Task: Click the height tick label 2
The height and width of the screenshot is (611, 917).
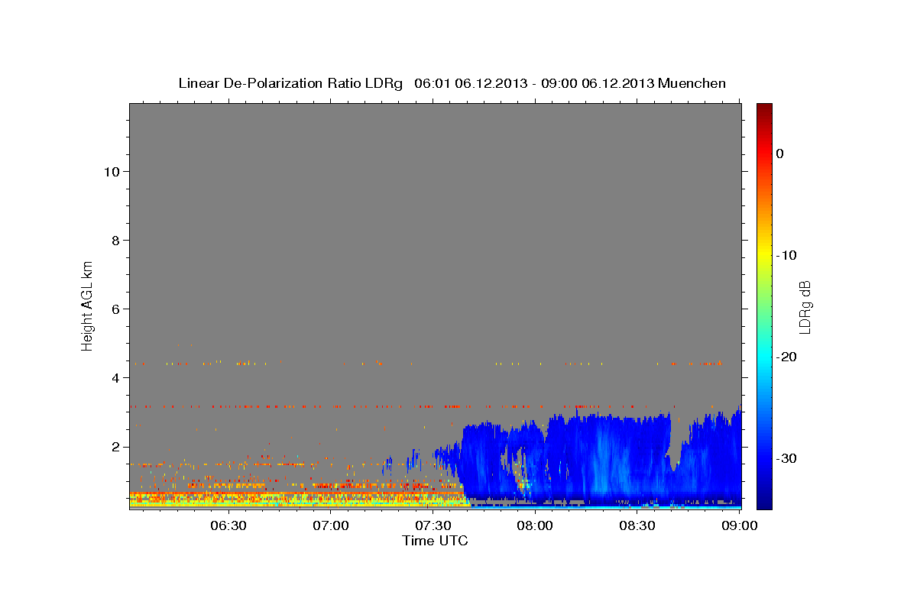Action: pyautogui.click(x=115, y=446)
